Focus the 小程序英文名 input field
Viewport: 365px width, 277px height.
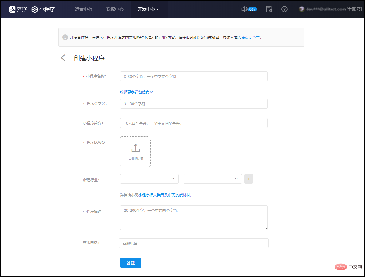point(194,104)
